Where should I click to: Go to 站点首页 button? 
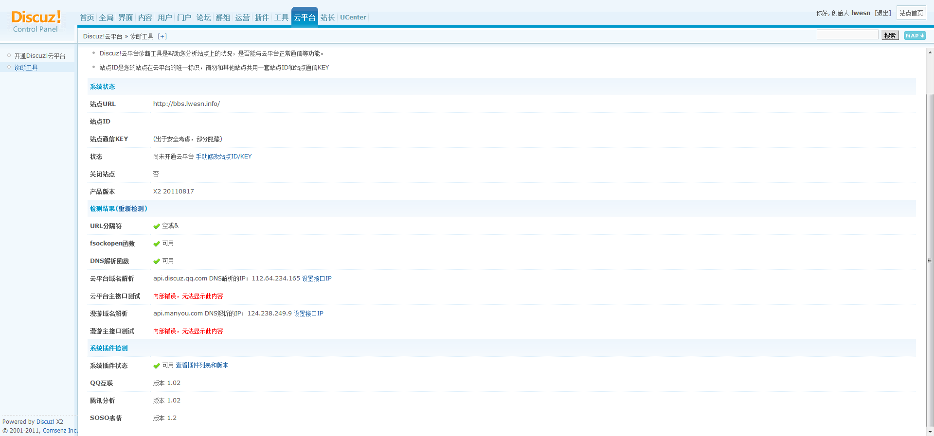tap(911, 13)
